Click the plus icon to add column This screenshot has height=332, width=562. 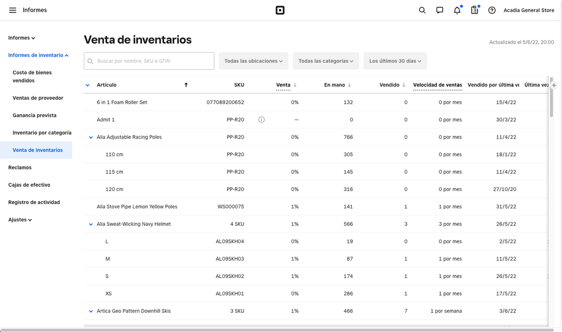[554, 85]
